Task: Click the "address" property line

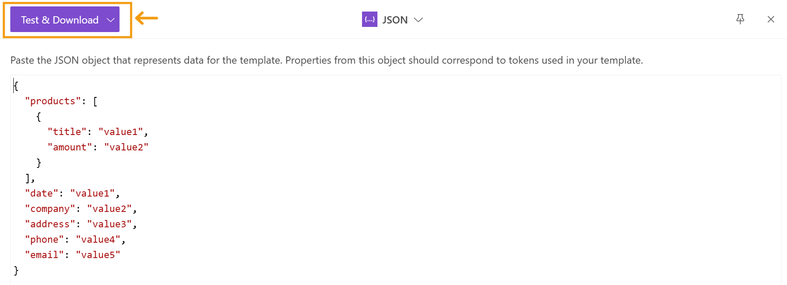Action: (x=50, y=224)
